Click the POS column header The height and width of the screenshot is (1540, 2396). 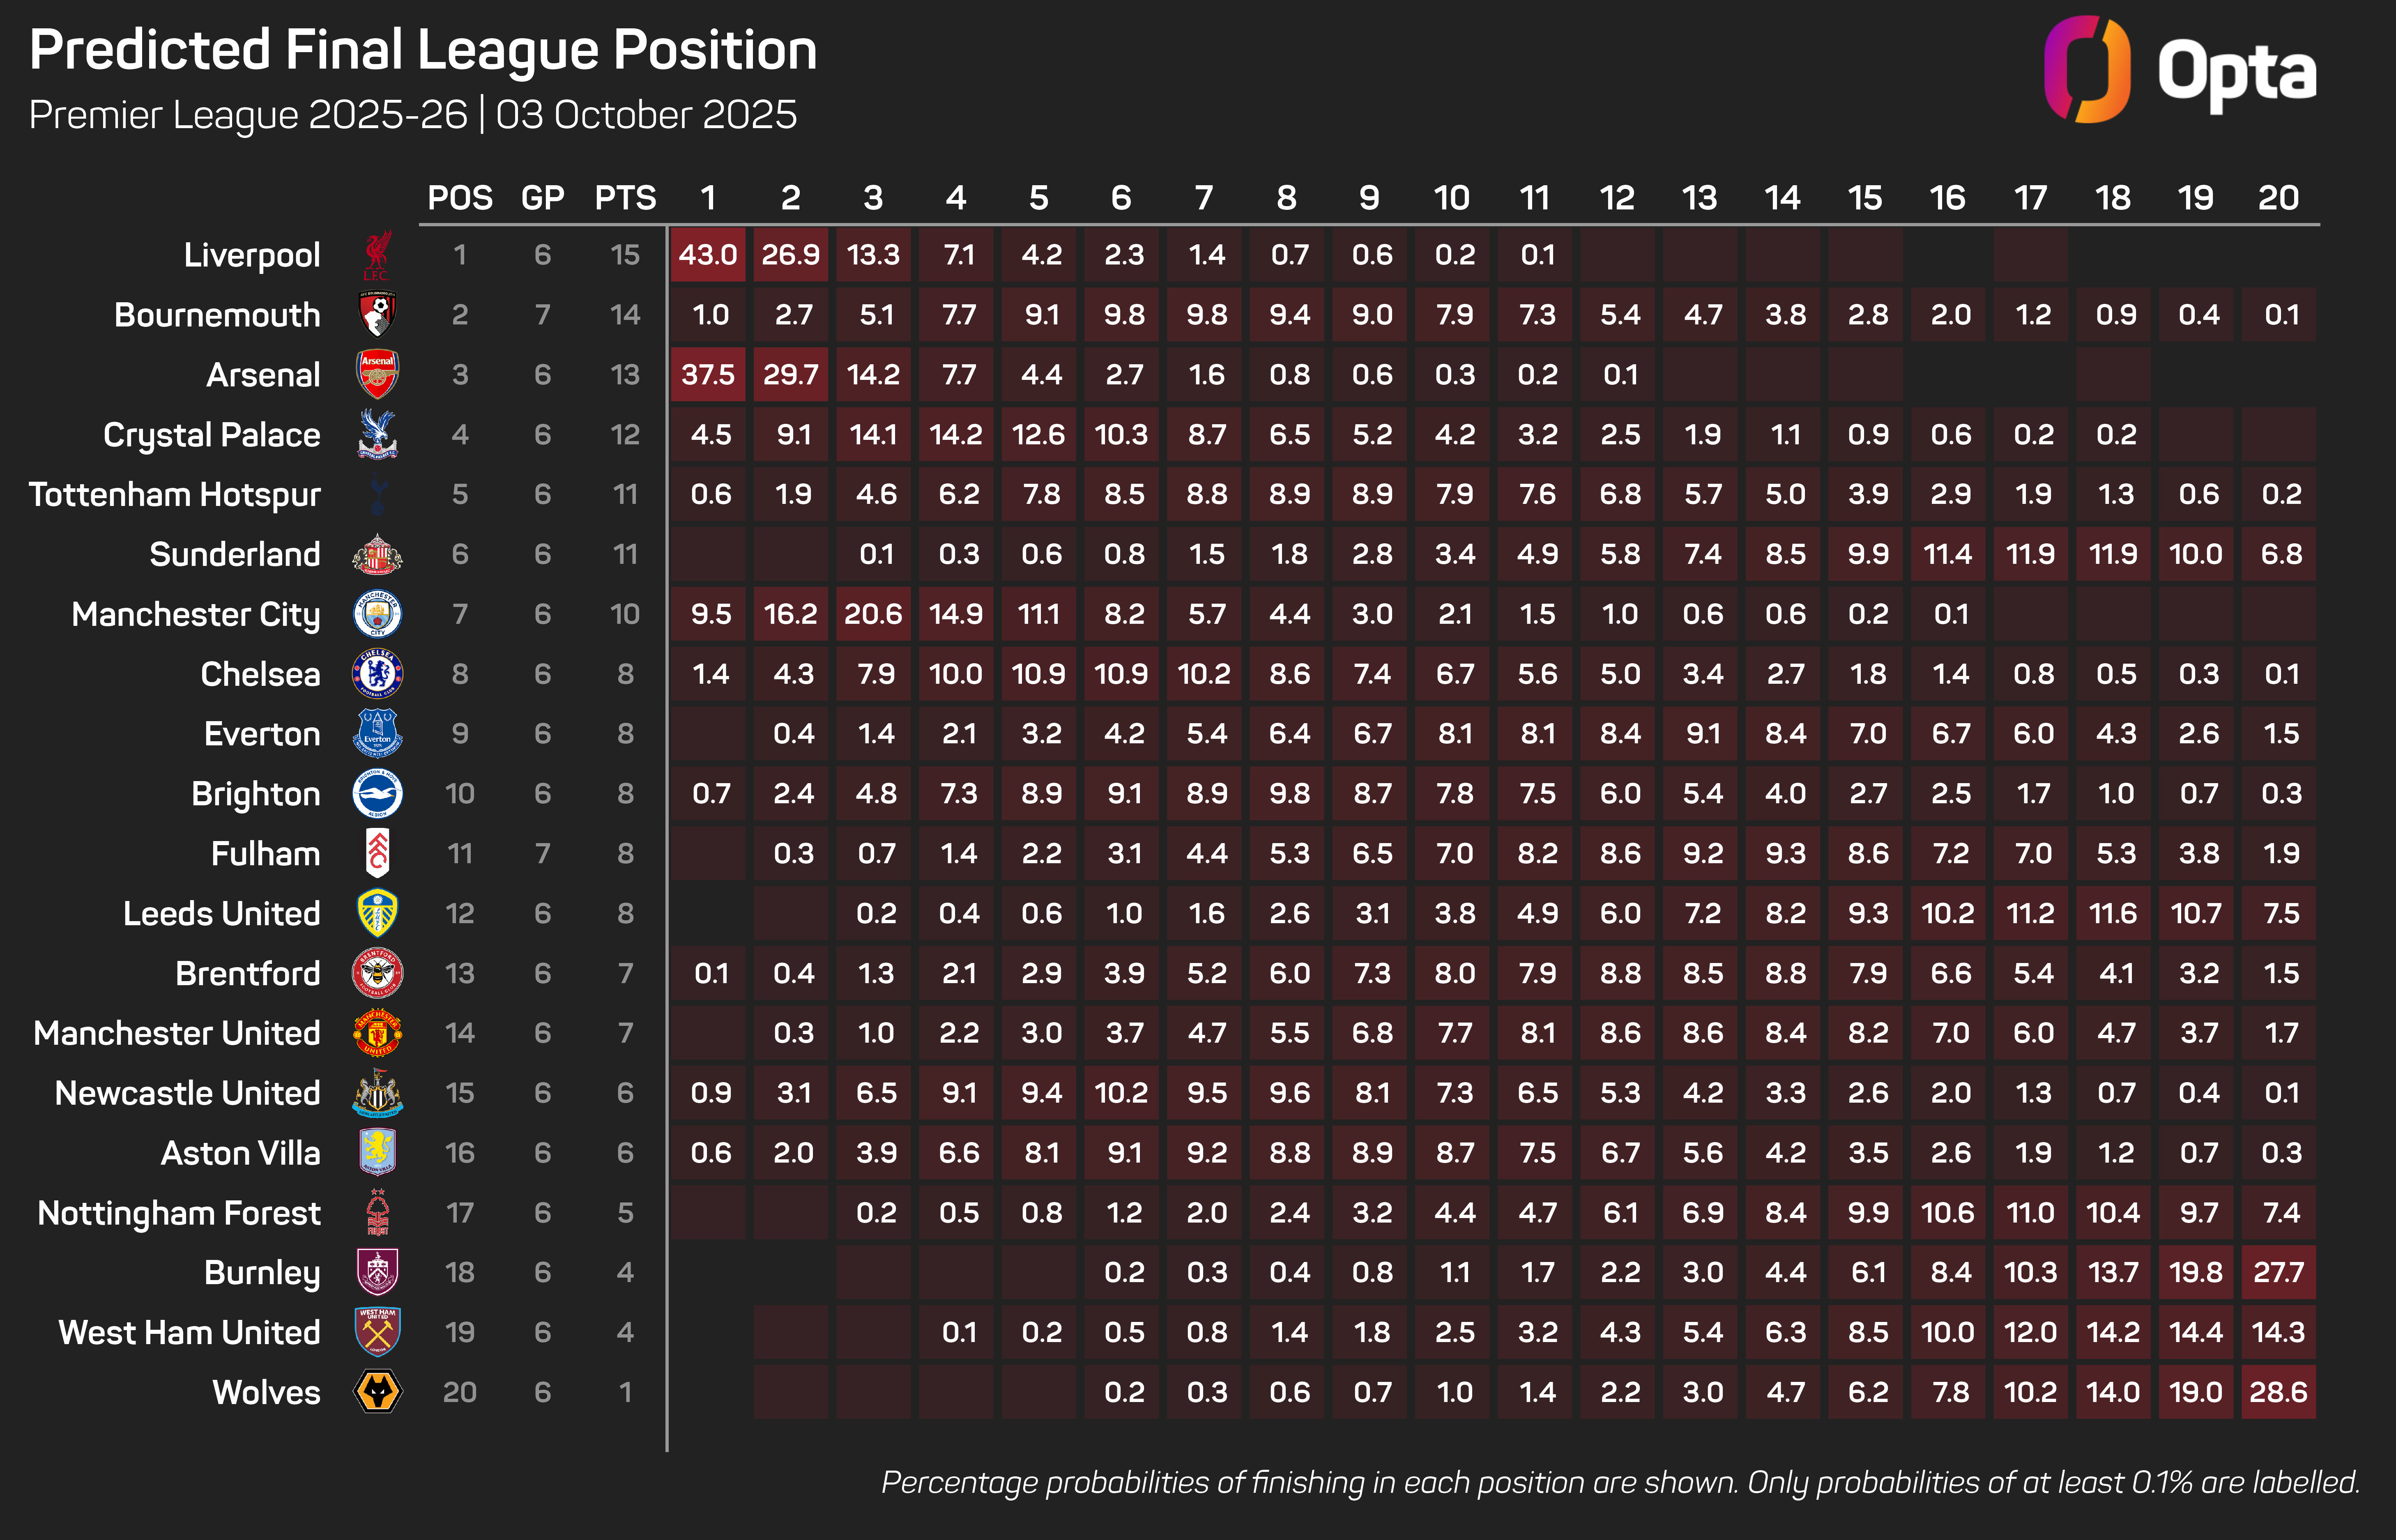460,198
